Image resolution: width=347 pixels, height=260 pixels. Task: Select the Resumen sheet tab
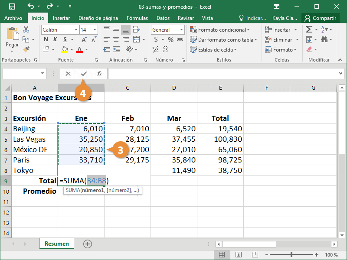56,244
